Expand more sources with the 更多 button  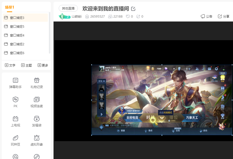pos(42,65)
